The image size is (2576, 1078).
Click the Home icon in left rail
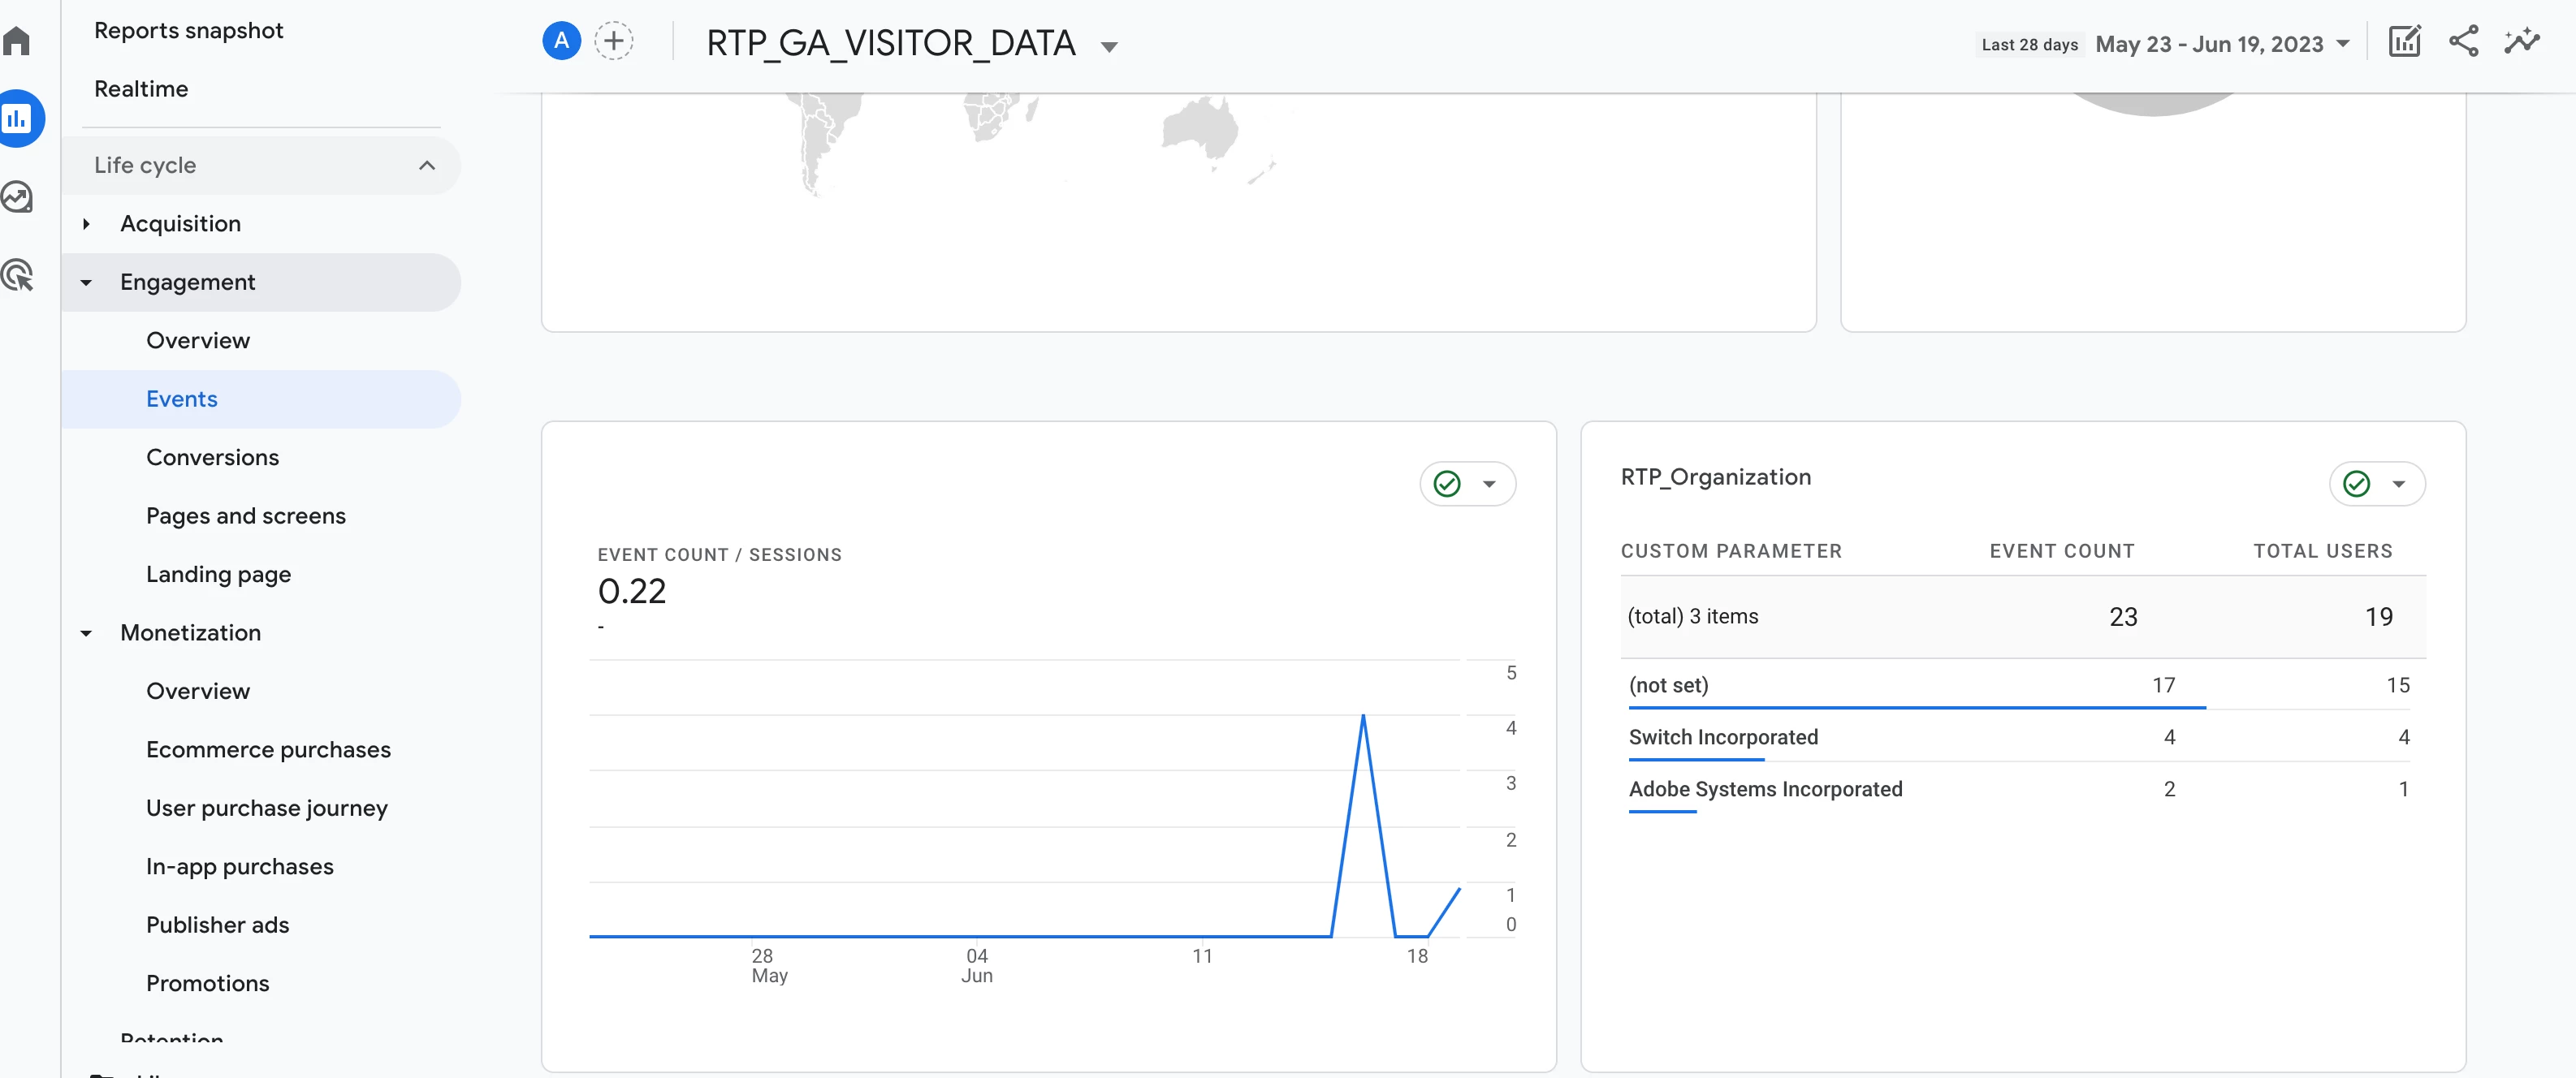click(17, 41)
